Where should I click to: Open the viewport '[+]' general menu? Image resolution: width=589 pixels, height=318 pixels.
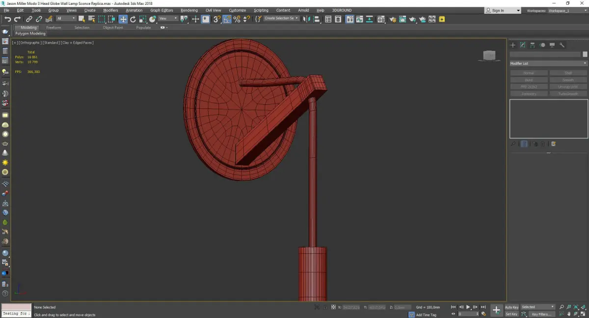pyautogui.click(x=15, y=43)
